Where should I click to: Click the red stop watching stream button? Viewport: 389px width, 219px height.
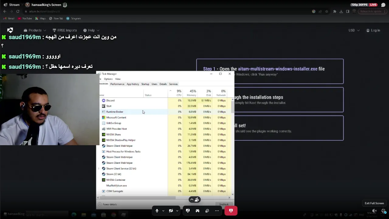(231, 210)
